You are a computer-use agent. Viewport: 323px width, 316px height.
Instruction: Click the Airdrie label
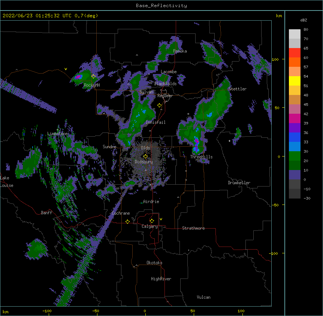click(x=151, y=202)
